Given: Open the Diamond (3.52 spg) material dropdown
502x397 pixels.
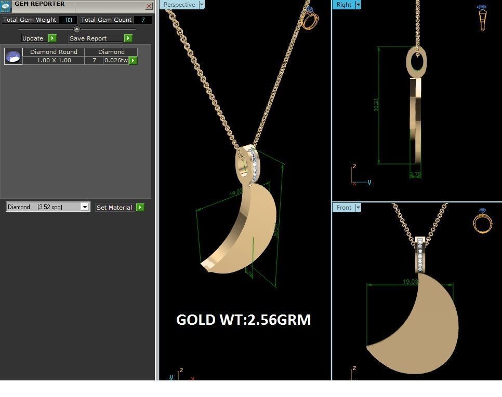Looking at the screenshot, I should pos(85,207).
